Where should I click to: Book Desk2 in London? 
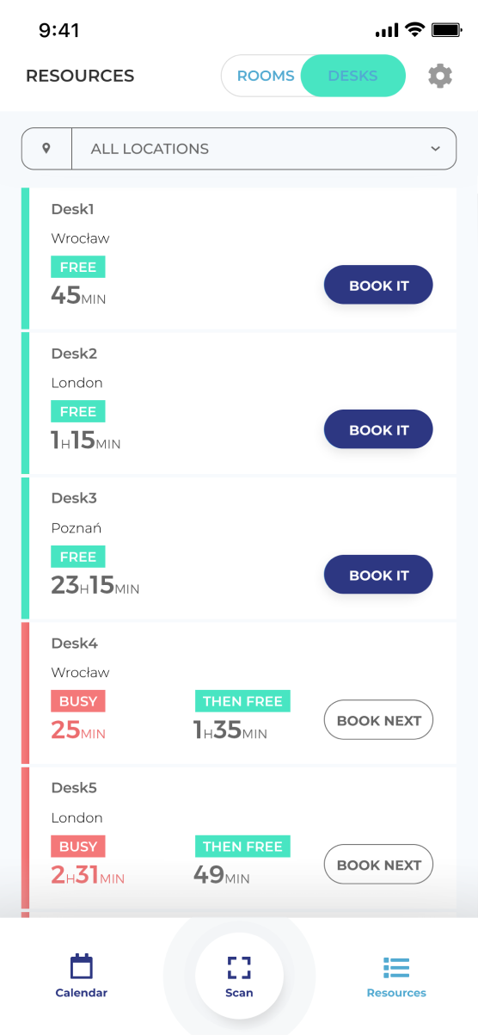click(378, 429)
